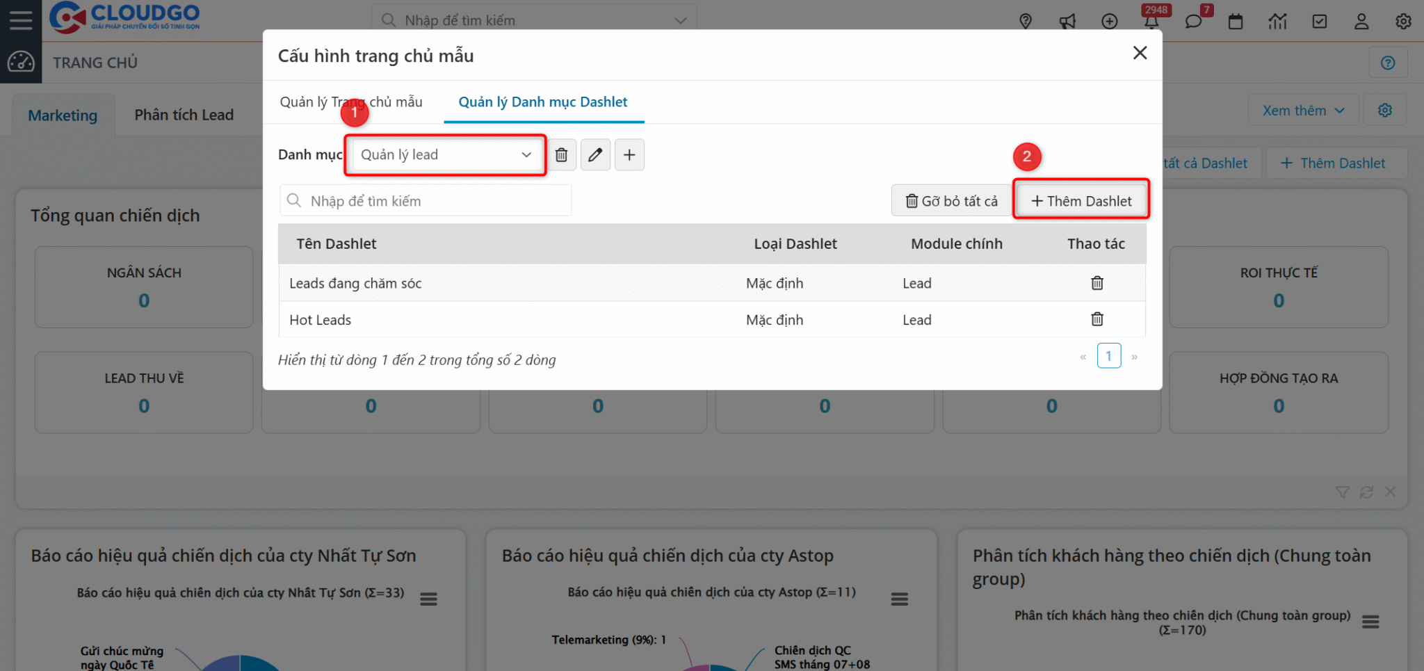The height and width of the screenshot is (671, 1424).
Task: Open the Nhất Tự Sơn chart hamburger menu
Action: (x=428, y=599)
